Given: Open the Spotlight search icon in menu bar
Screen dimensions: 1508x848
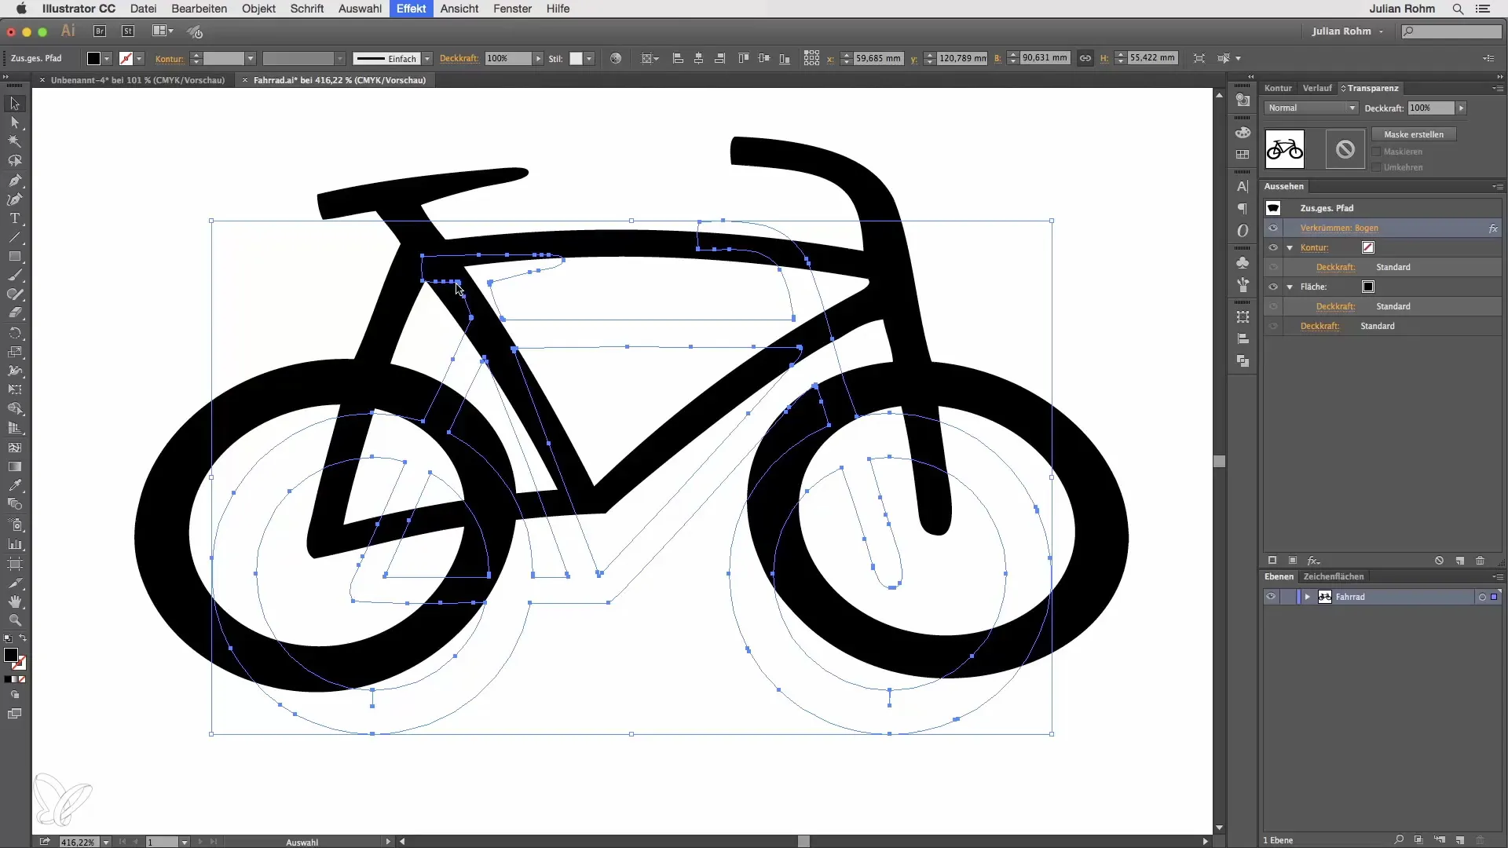Looking at the screenshot, I should 1458,9.
